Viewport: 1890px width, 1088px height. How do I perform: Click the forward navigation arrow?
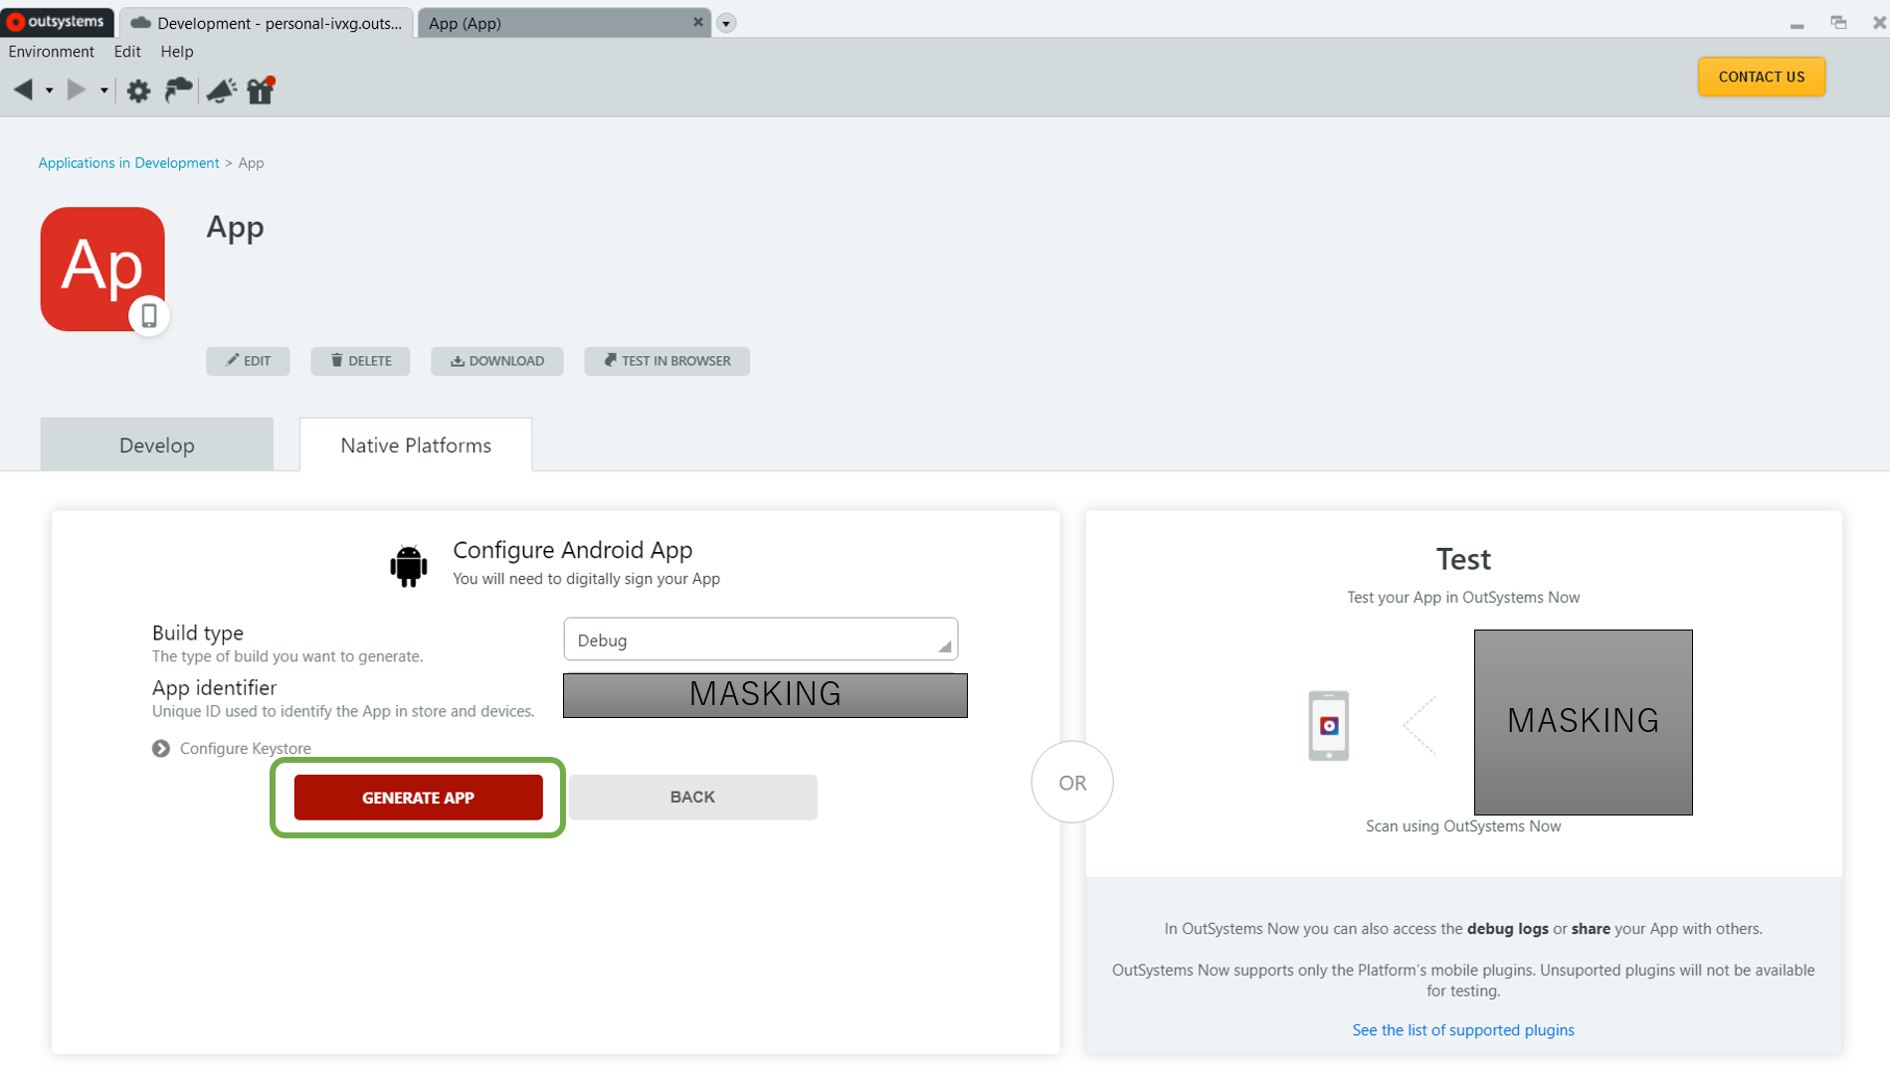tap(76, 91)
